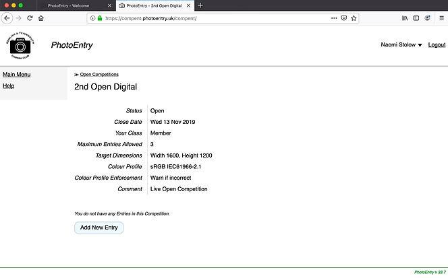Click the Width 1600, Height 1200 value
Screen dimensions: 448x278
[x=181, y=155]
